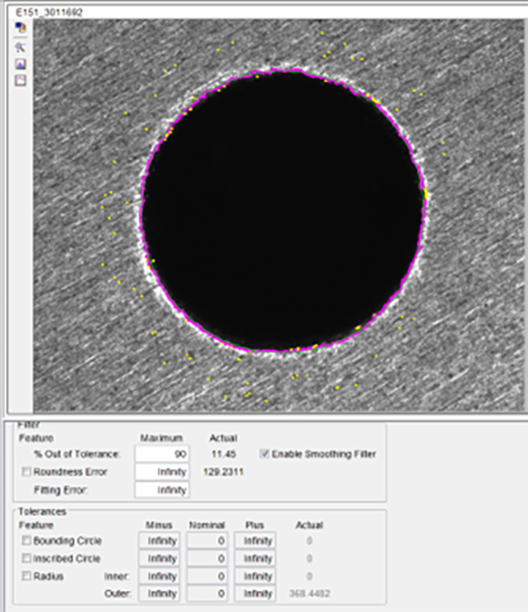Screen dimensions: 528x612
Task: Click the Roundness Error maximum field
Action: [161, 472]
